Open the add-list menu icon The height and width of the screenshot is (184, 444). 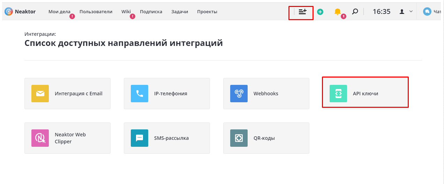[x=302, y=11]
